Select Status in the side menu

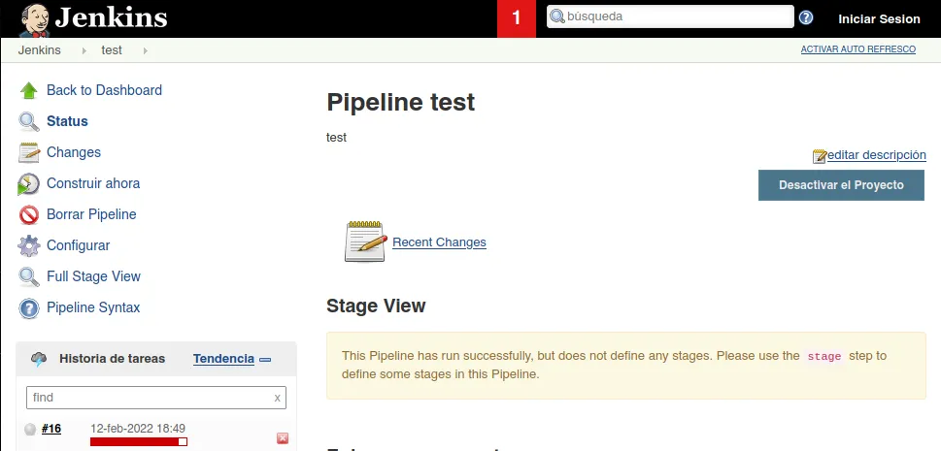(67, 121)
